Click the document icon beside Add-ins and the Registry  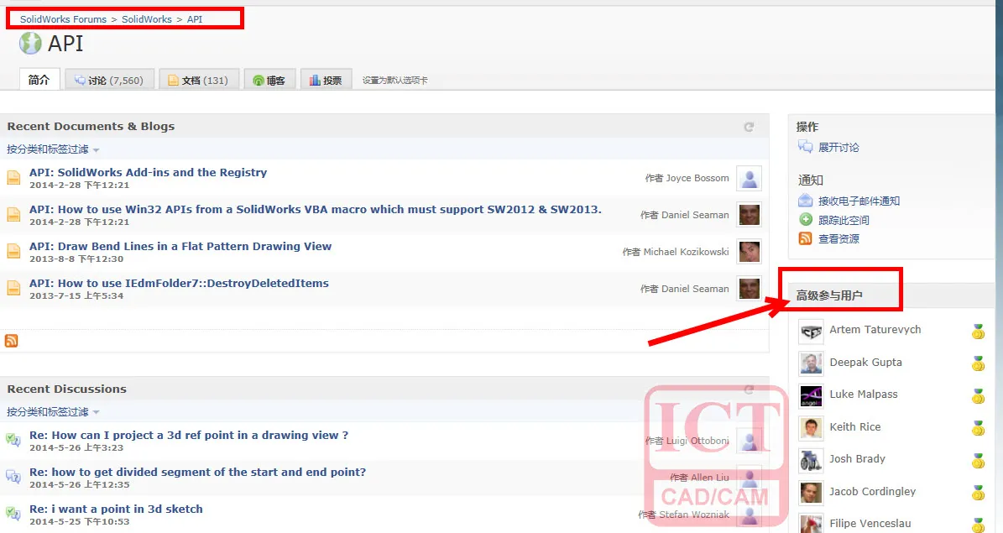click(13, 177)
